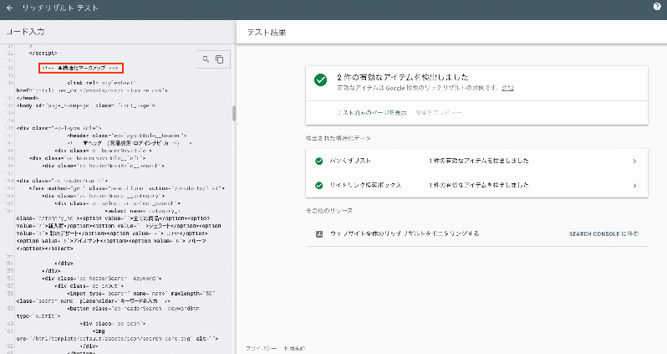This screenshot has width=667, height=354.
Task: Click the large green check mark icon
Action: 320,80
